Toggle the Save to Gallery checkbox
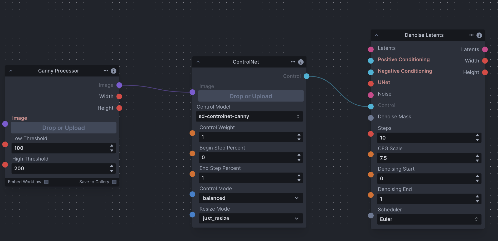Screen dimensions: 498x241 coord(114,182)
